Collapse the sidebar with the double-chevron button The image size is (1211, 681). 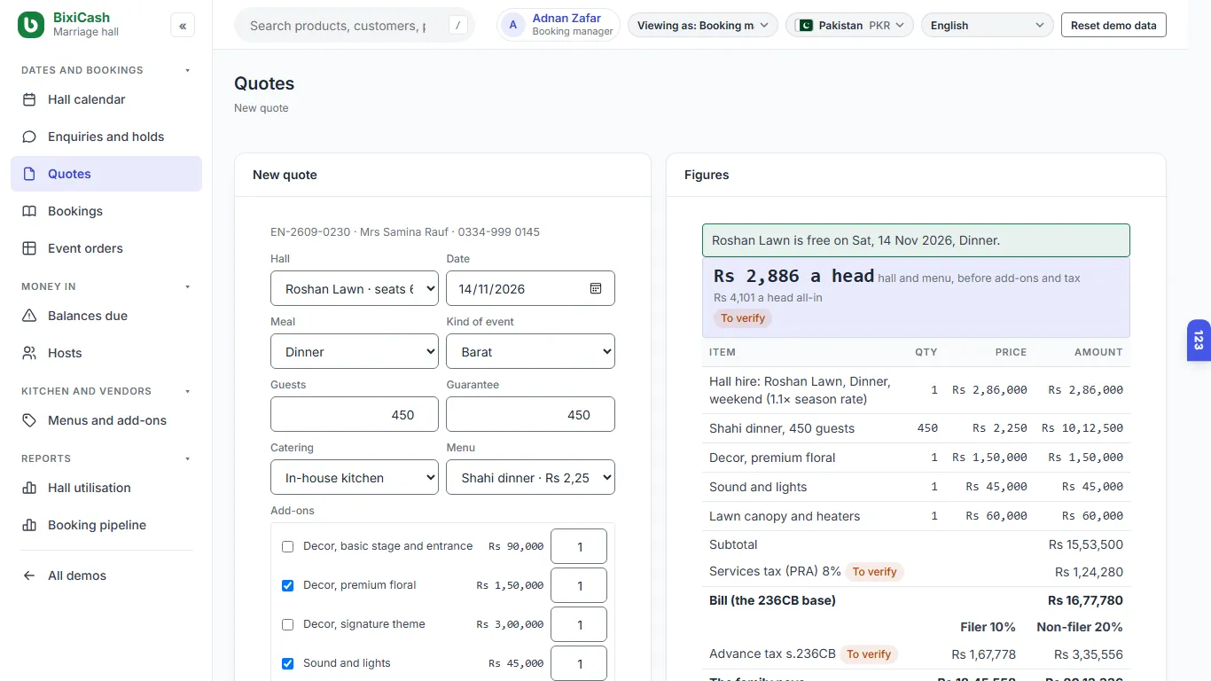click(183, 26)
